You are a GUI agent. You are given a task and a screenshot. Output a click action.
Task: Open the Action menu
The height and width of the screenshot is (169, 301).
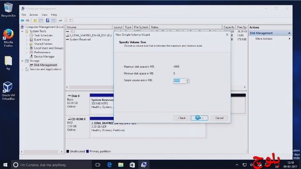(33, 15)
